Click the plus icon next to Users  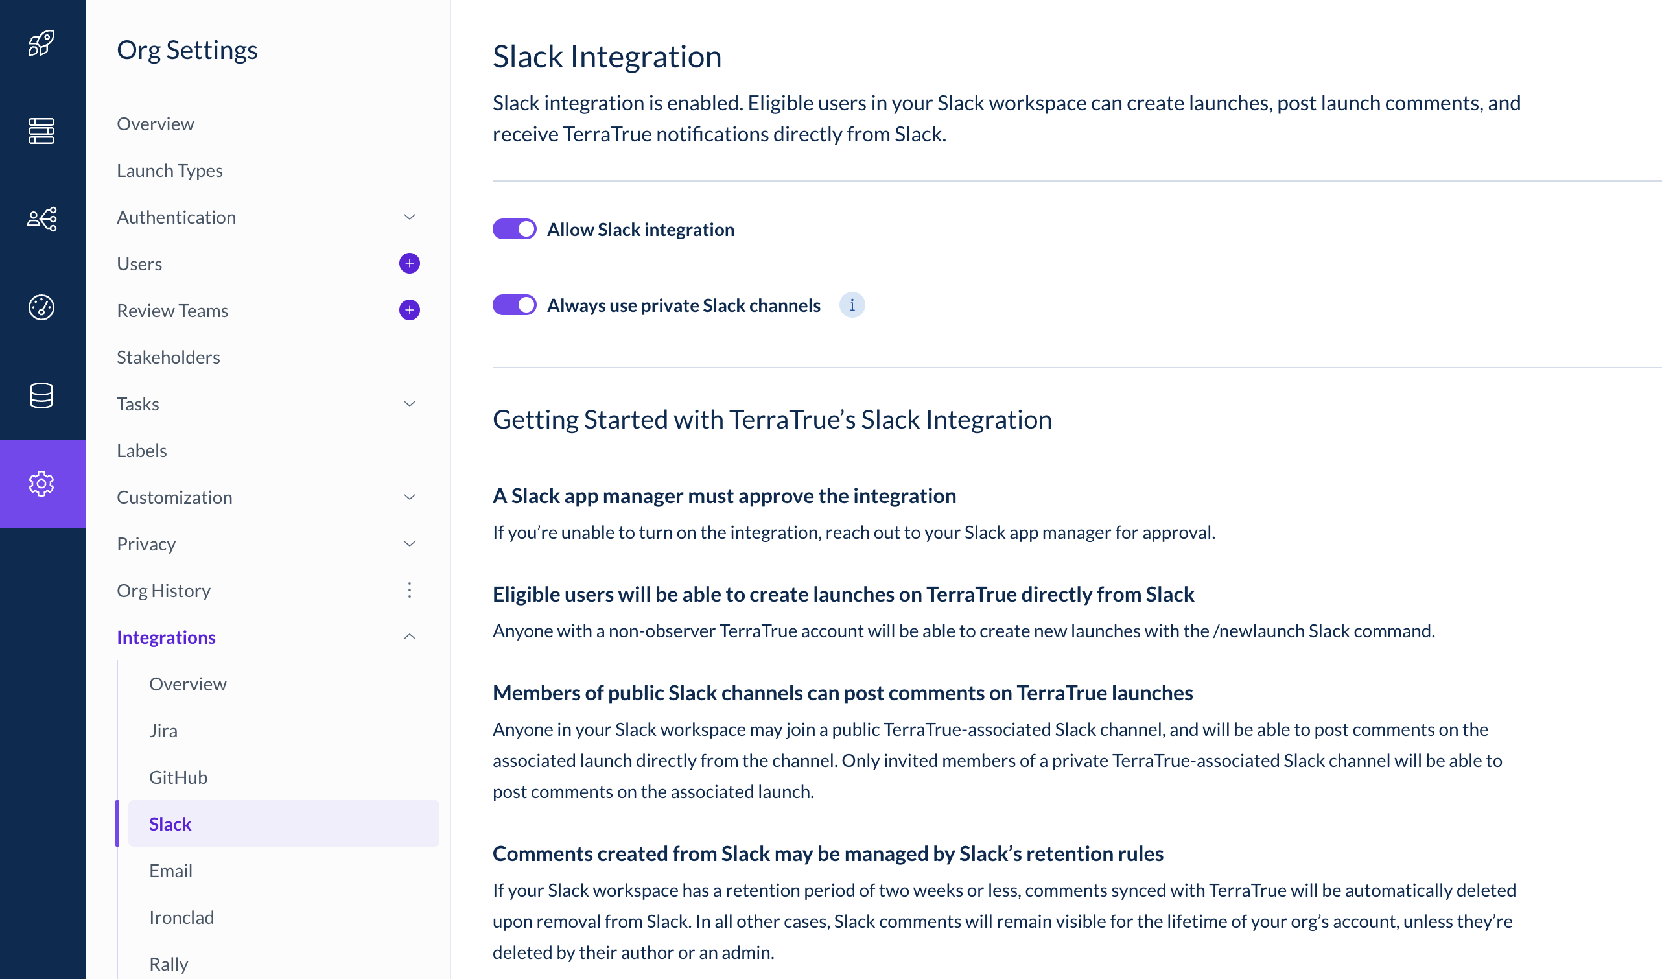(x=410, y=264)
